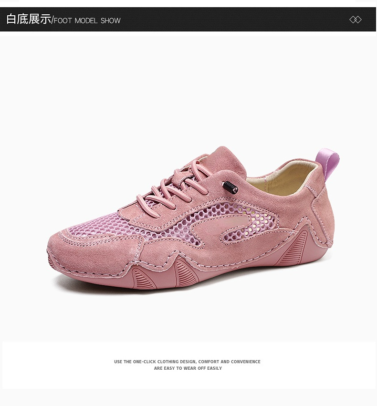Click the caption line starting USE THE ONE-CLICK

(187, 362)
